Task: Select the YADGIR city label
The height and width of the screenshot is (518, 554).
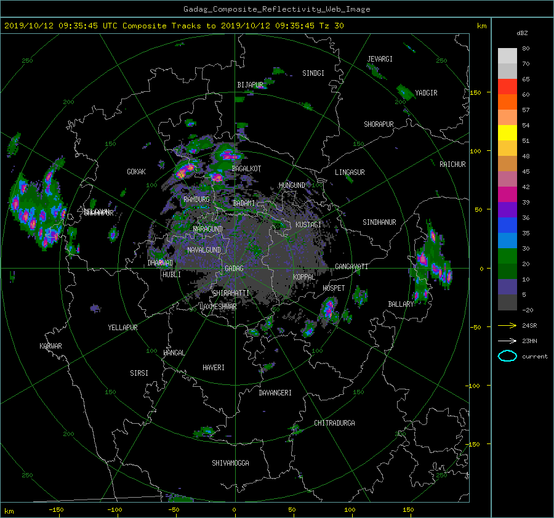Action: click(x=426, y=93)
